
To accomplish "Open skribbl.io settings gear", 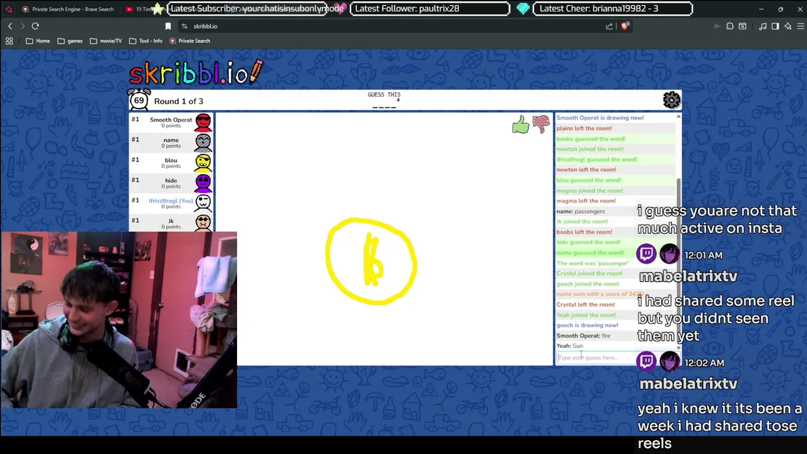I will coord(671,100).
